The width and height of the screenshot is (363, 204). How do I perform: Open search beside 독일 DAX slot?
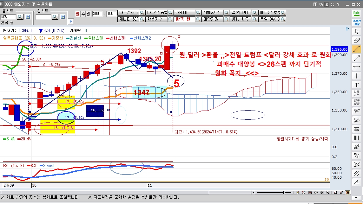pos(283,19)
